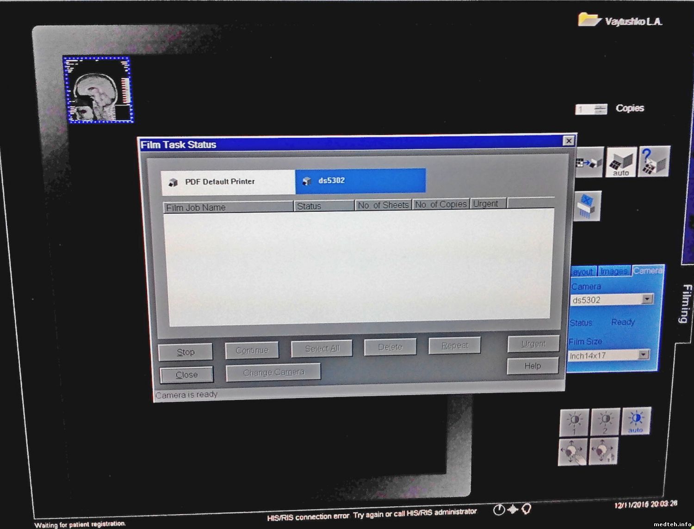Screen dimensions: 694x529
Task: Click the expose film task icon
Action: (x=589, y=162)
